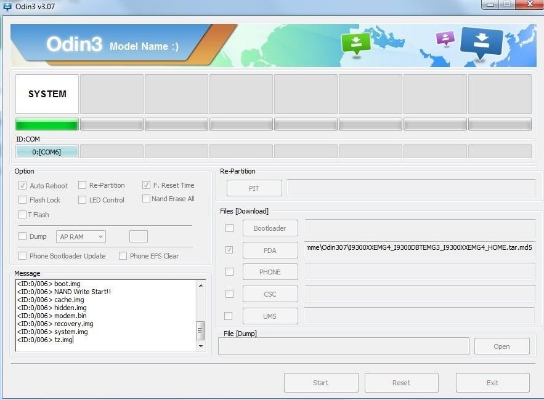Click the Exit button
The image size is (544, 400).
pos(493,383)
